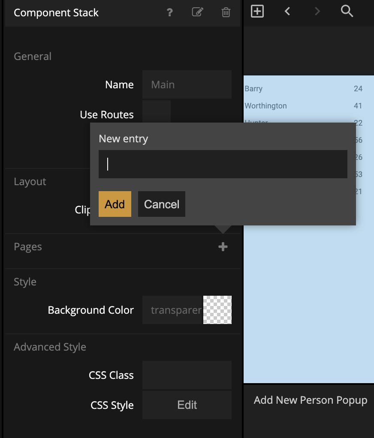Click the CSS Class input field
The height and width of the screenshot is (438, 374).
coord(187,375)
